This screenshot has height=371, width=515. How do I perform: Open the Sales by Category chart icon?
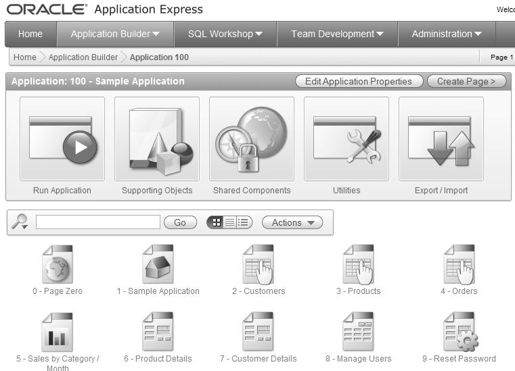tap(58, 332)
